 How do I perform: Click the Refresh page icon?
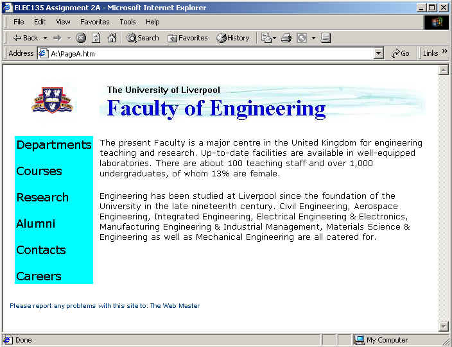96,38
